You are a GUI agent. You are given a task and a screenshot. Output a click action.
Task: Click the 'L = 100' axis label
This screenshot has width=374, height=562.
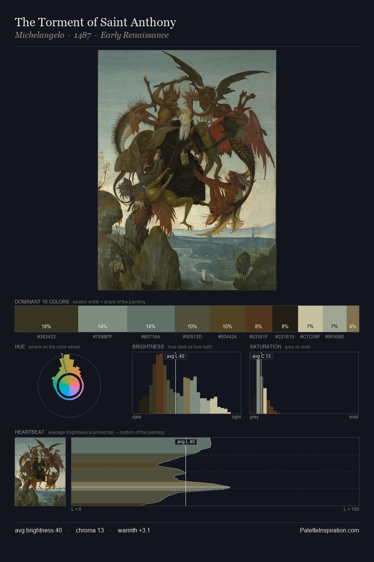(351, 509)
